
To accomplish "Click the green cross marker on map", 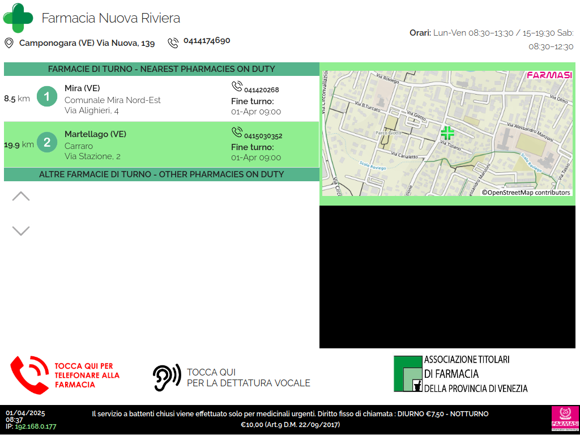I will click(x=447, y=133).
